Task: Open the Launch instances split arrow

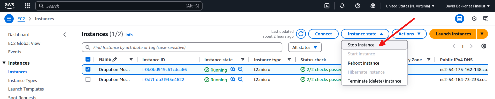Action: click(482, 34)
